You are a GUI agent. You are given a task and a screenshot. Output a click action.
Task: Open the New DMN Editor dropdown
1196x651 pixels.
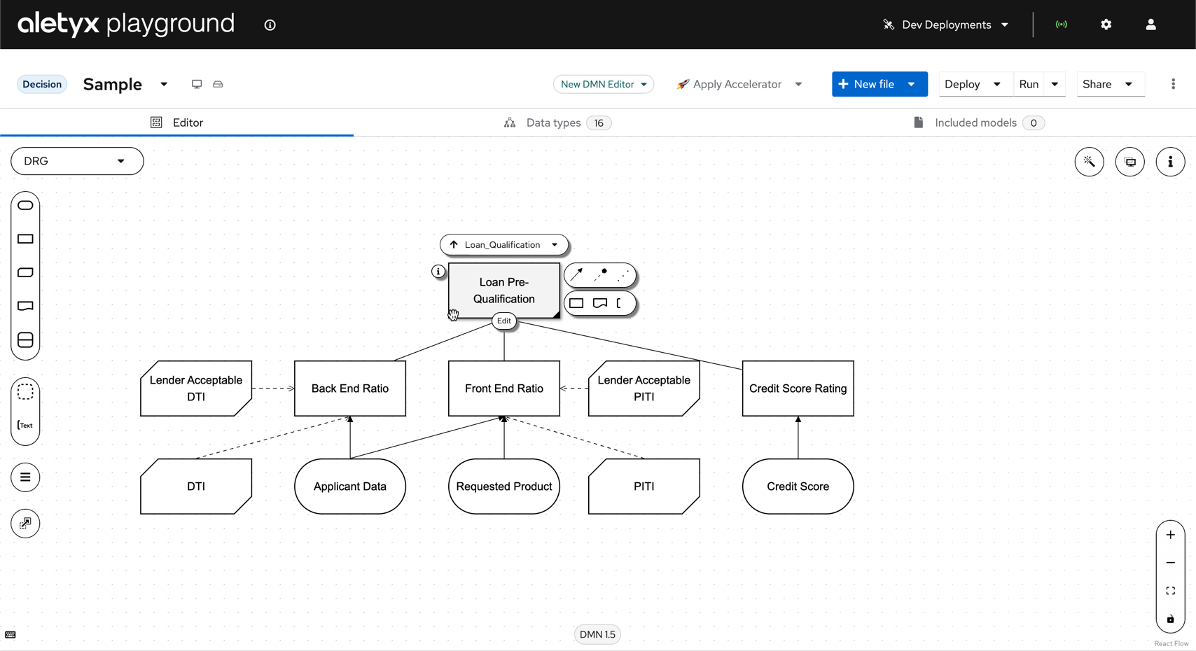click(x=603, y=84)
